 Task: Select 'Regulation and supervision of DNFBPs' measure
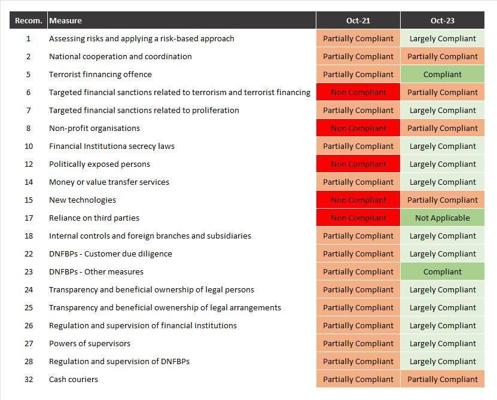pyautogui.click(x=119, y=361)
